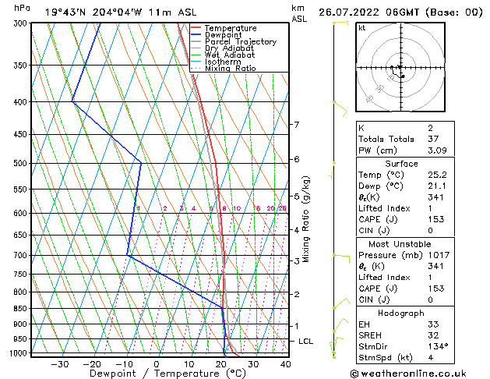
Task: Click the 'SREH' value 32
Action: (x=433, y=335)
